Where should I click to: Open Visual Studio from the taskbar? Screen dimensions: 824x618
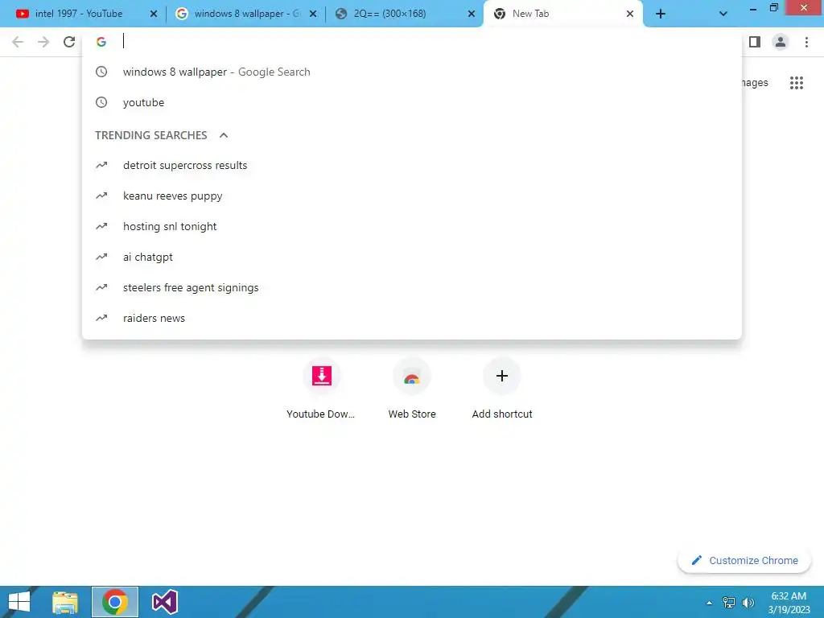coord(164,602)
